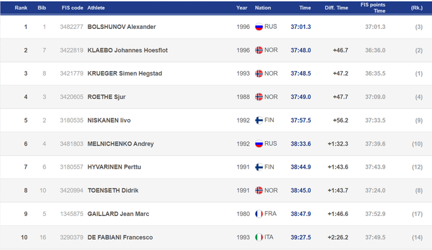Click the Norwegian flag next to TOENSETH Didrik

click(x=259, y=190)
